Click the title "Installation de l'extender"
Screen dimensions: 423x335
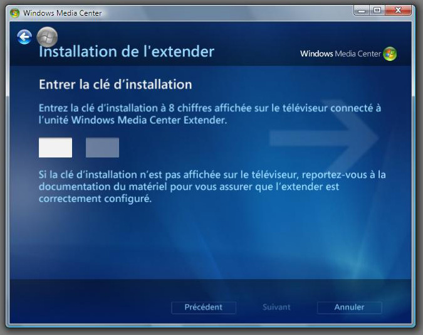[x=127, y=51]
